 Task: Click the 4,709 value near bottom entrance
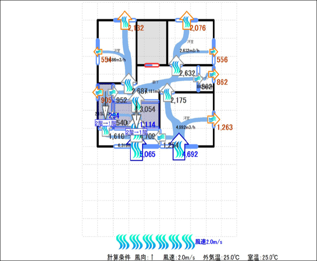[x=147, y=136]
